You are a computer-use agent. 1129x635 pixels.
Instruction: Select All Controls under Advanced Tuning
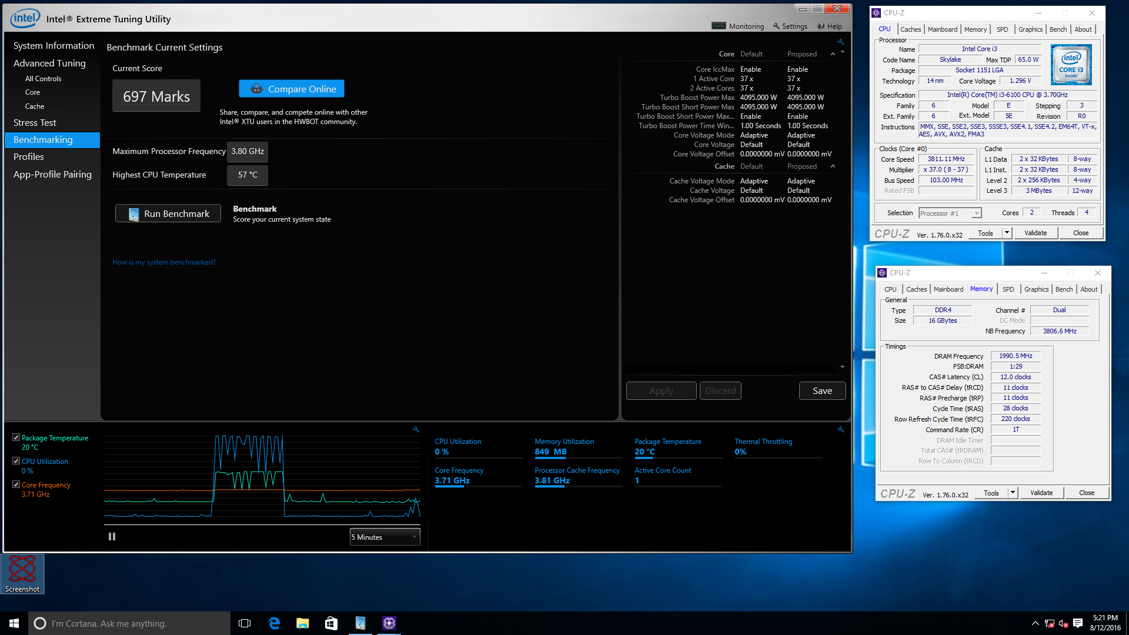tap(43, 79)
